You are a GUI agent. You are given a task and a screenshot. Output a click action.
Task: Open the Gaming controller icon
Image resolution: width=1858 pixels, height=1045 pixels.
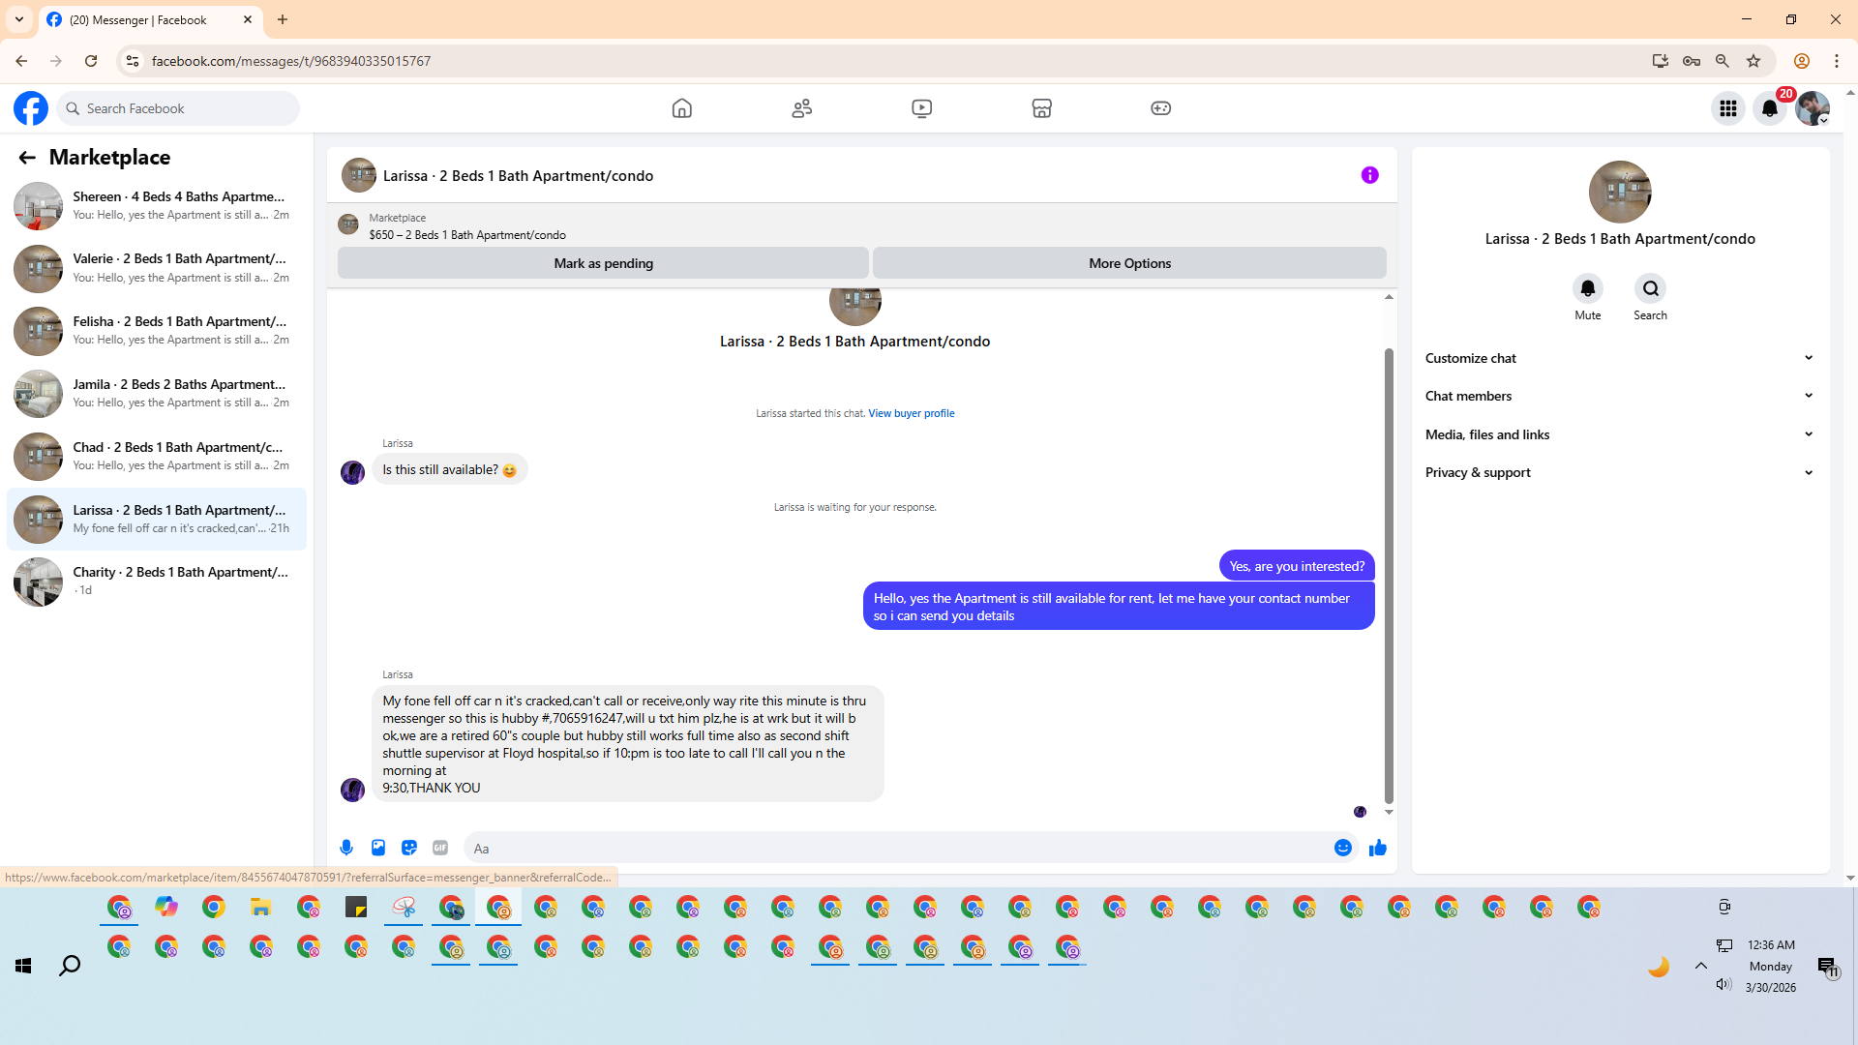(x=1161, y=108)
